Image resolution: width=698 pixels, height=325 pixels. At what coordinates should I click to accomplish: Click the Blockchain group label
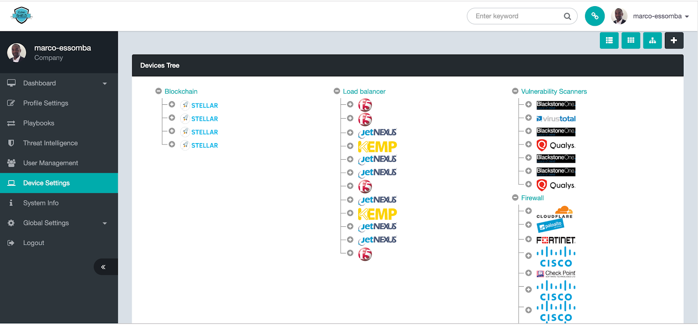point(181,92)
